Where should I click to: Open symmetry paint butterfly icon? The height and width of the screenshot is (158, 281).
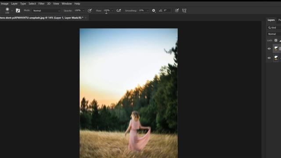coord(184,11)
